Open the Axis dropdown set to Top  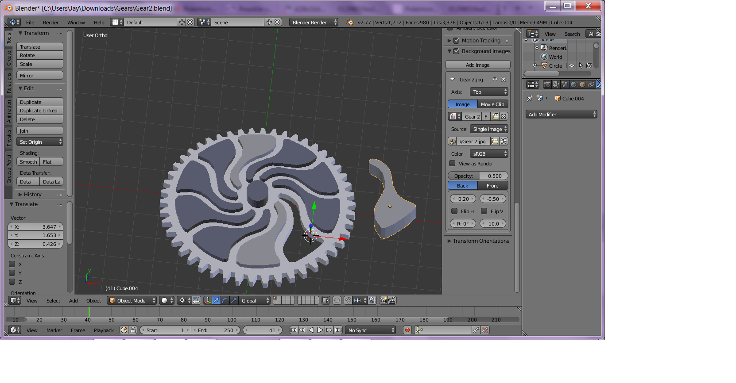pos(489,92)
